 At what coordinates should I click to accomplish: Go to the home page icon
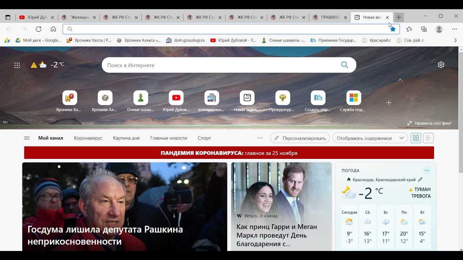coord(53,29)
